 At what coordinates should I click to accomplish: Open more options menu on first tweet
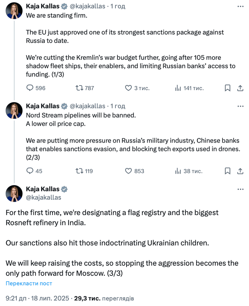(x=240, y=6)
